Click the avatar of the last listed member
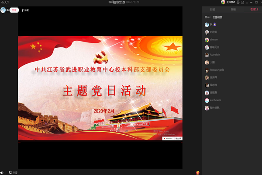The height and width of the screenshot is (175, 262). click(207, 108)
